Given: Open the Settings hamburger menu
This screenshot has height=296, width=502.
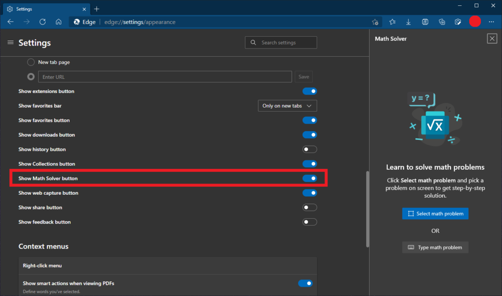Looking at the screenshot, I should (10, 43).
